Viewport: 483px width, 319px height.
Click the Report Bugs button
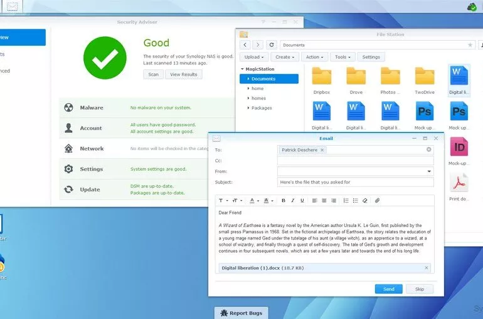pyautogui.click(x=242, y=313)
